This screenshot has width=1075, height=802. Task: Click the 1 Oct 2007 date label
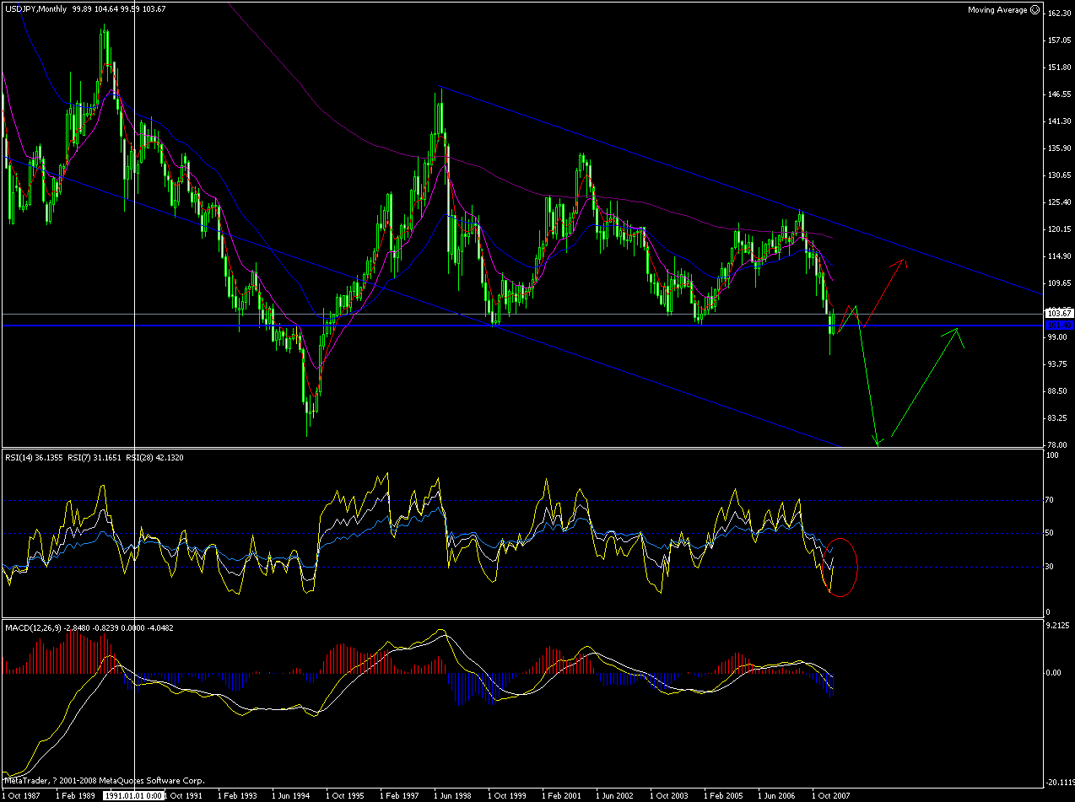pyautogui.click(x=833, y=795)
